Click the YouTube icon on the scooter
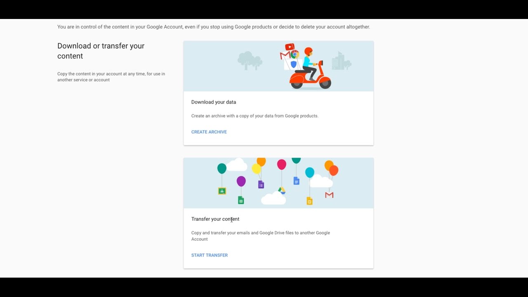Viewport: 528px width, 297px height. (290, 47)
